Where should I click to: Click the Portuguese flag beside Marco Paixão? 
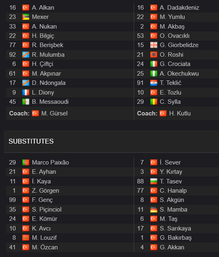[x=26, y=162]
